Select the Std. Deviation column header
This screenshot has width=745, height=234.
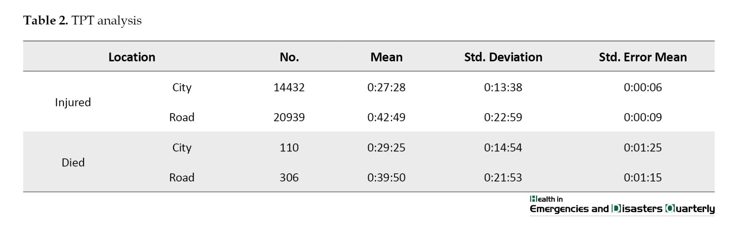[503, 57]
